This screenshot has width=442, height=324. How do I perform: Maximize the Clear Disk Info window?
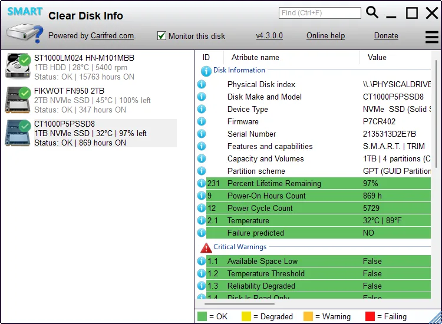pyautogui.click(x=412, y=13)
